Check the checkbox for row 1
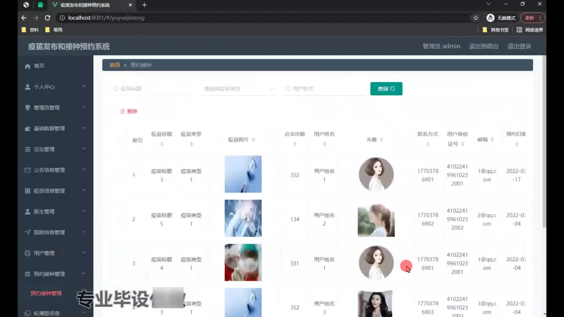 [119, 175]
